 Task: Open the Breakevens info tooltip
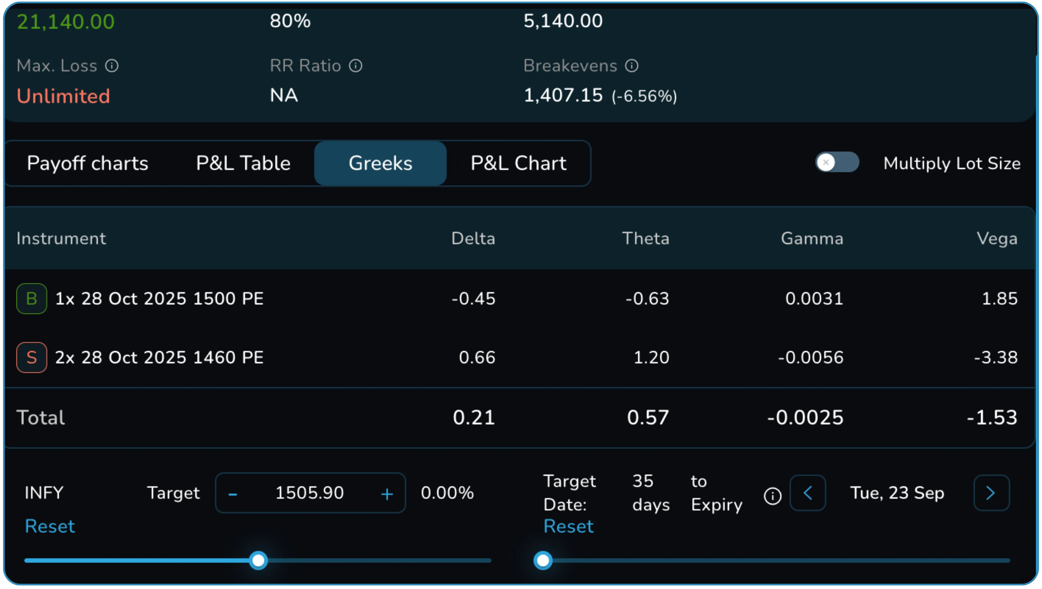click(632, 65)
